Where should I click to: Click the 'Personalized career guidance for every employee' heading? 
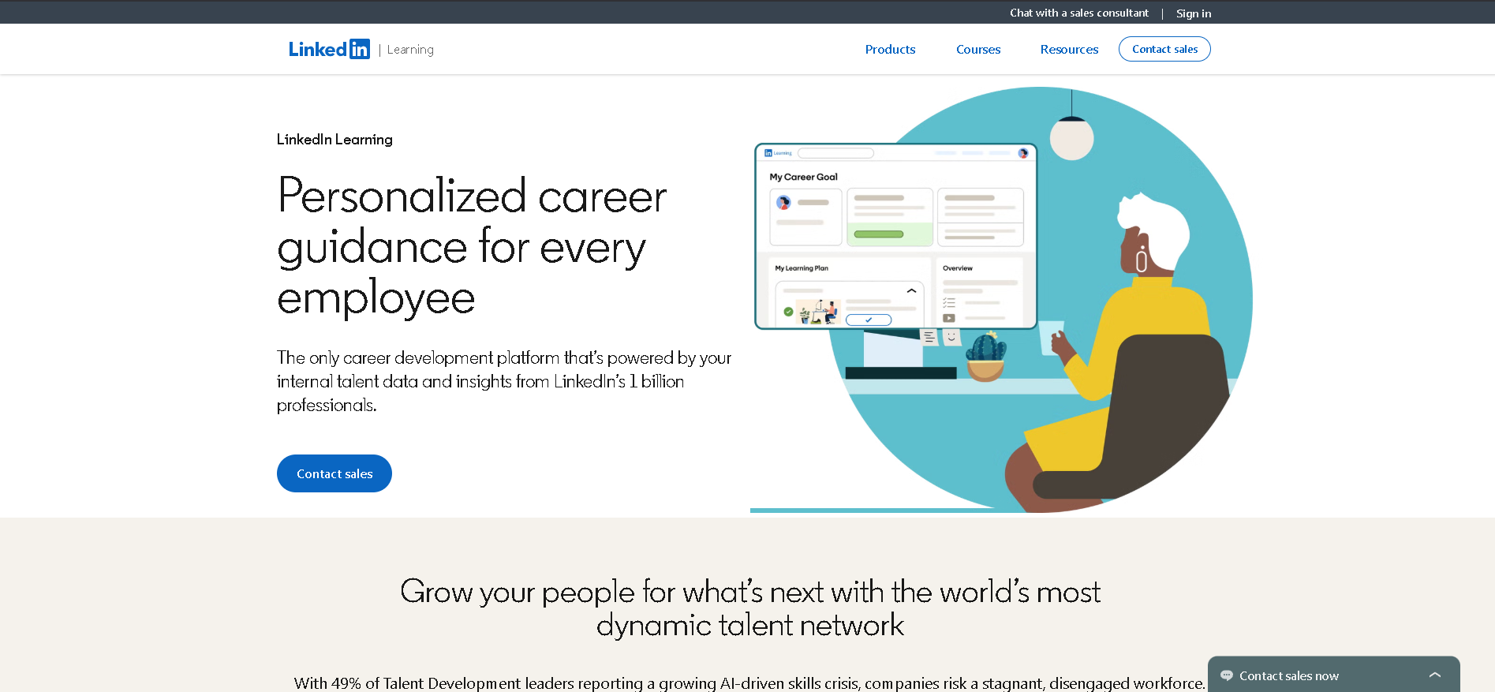[472, 246]
